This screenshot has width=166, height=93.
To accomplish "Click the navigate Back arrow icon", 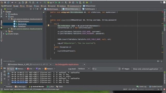I will [37, 2].
